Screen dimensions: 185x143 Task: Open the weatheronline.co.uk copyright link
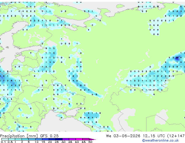tap(160, 140)
